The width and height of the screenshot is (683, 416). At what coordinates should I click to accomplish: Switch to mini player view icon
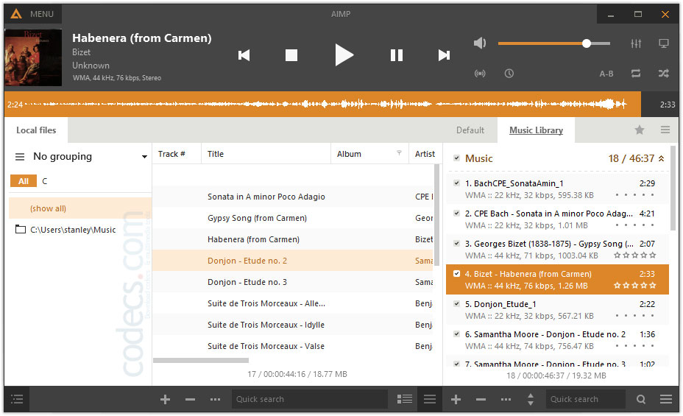664,43
